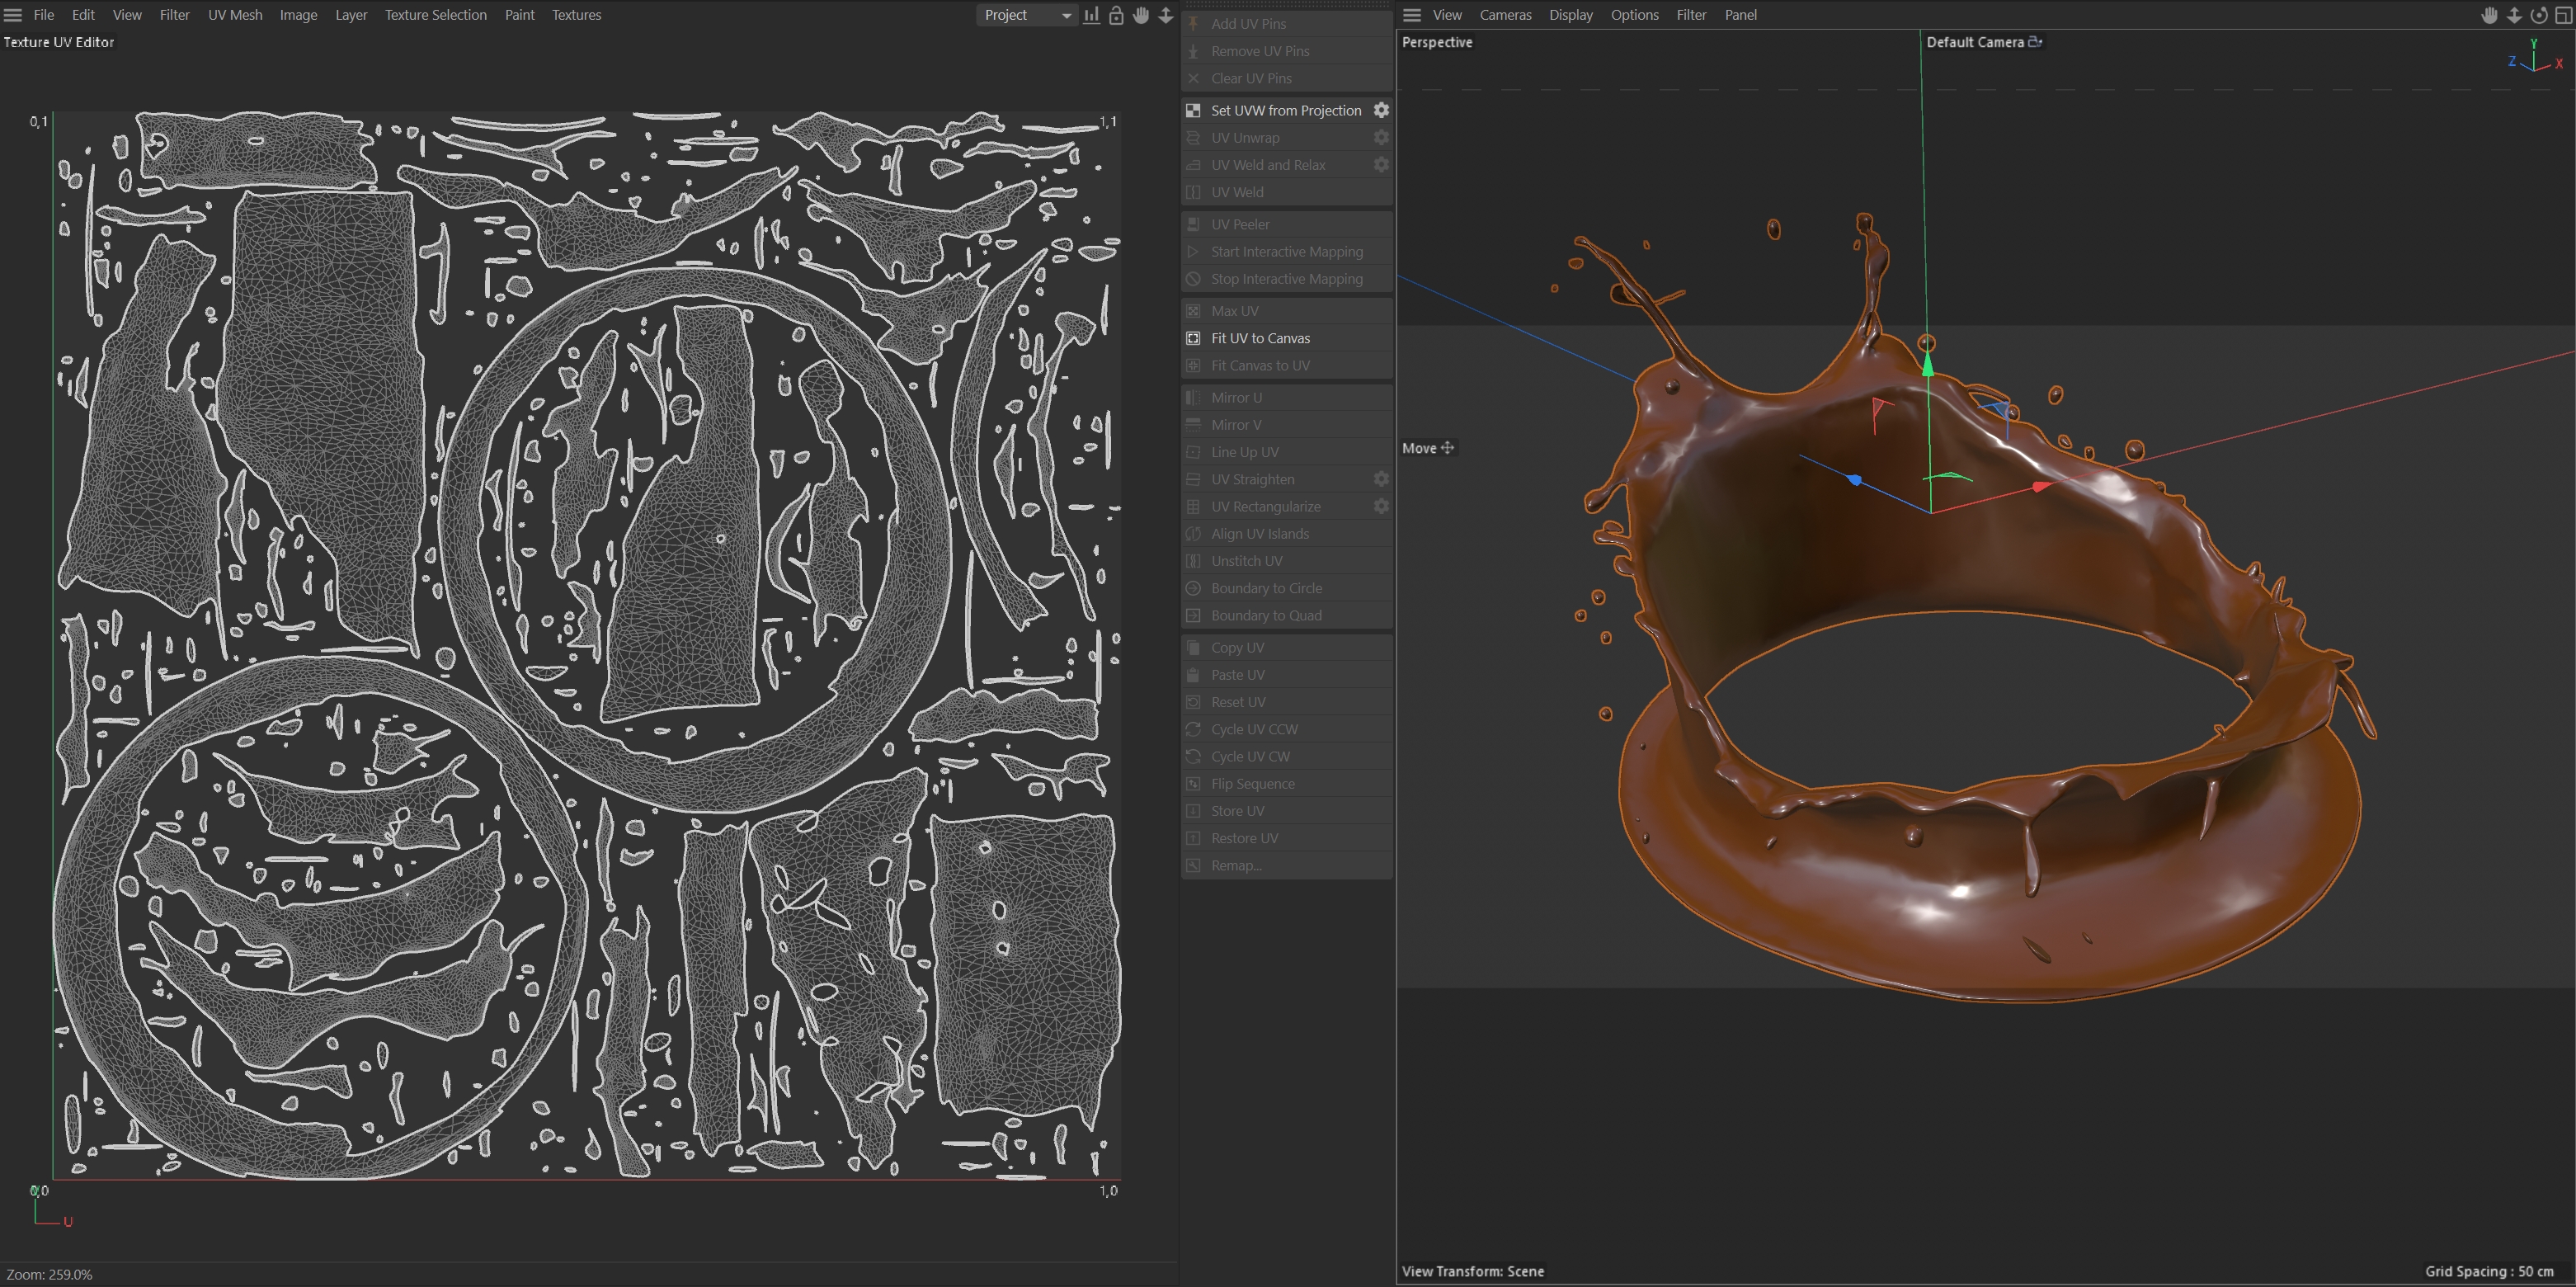Viewport: 2576px width, 1287px height.
Task: Select the pan hand icon in UV editor
Action: click(1141, 15)
